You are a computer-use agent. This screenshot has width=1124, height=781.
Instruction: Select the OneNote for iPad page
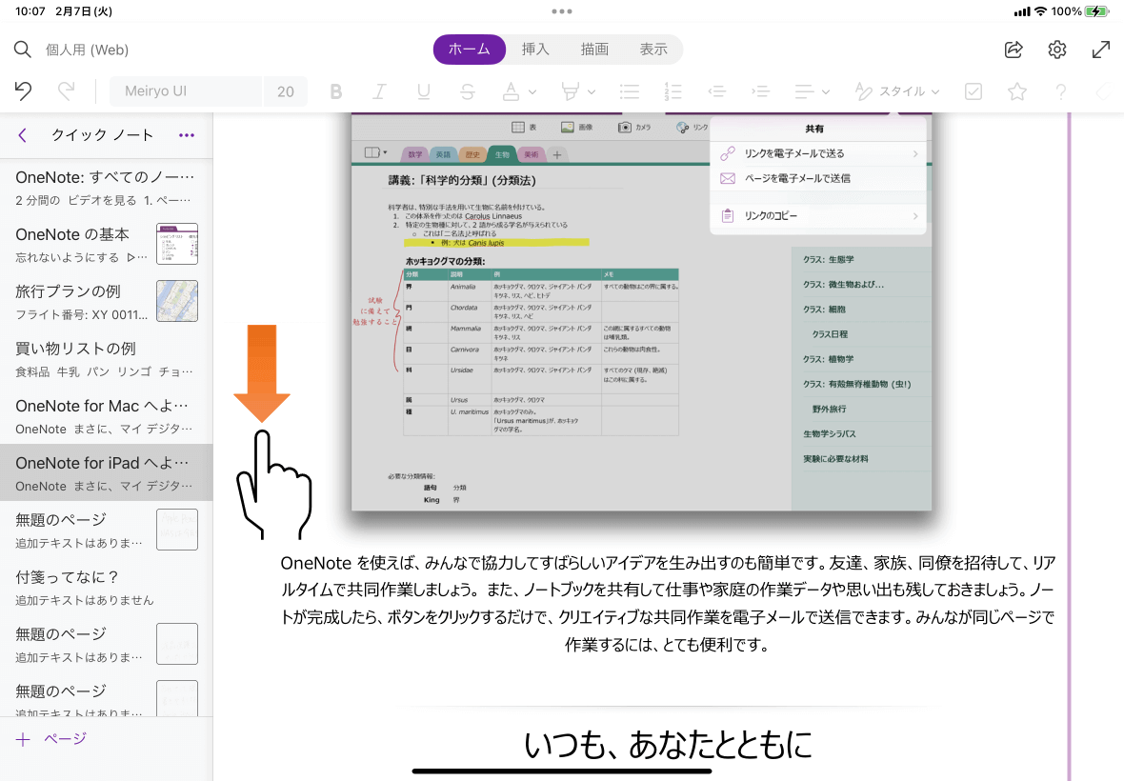106,473
